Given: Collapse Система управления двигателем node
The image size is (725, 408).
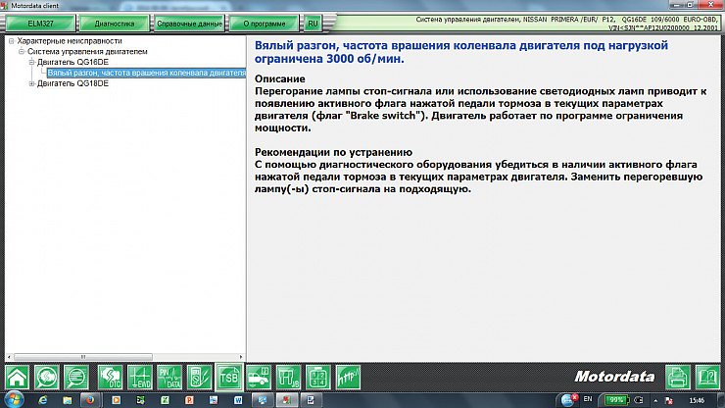Looking at the screenshot, I should pos(22,51).
